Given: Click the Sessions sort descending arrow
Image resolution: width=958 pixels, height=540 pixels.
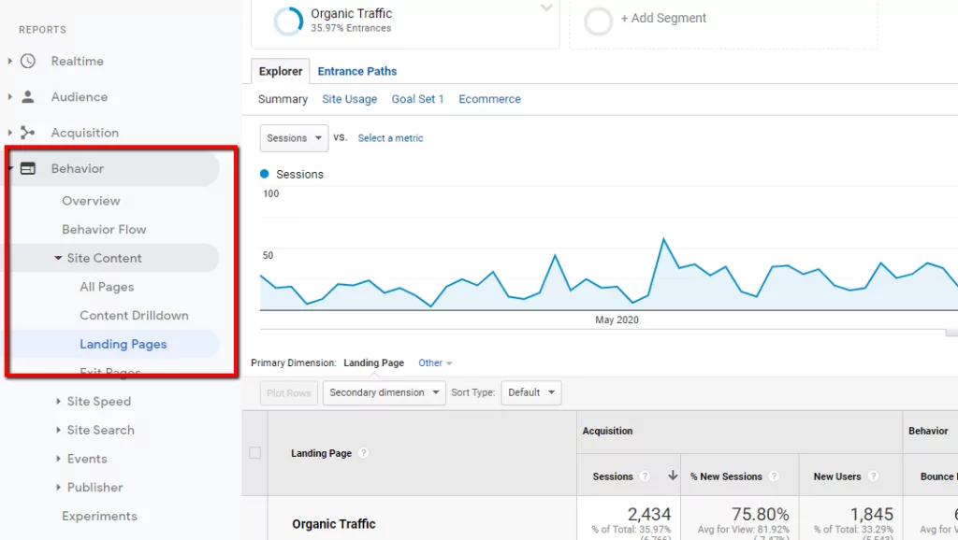Looking at the screenshot, I should 673,476.
